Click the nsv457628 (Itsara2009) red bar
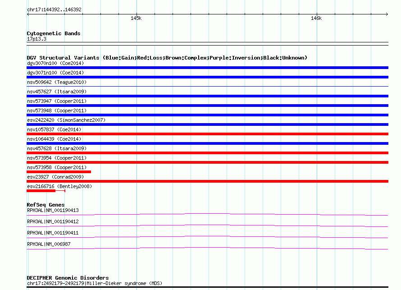This screenshot has width=401, height=290. pyautogui.click(x=207, y=153)
